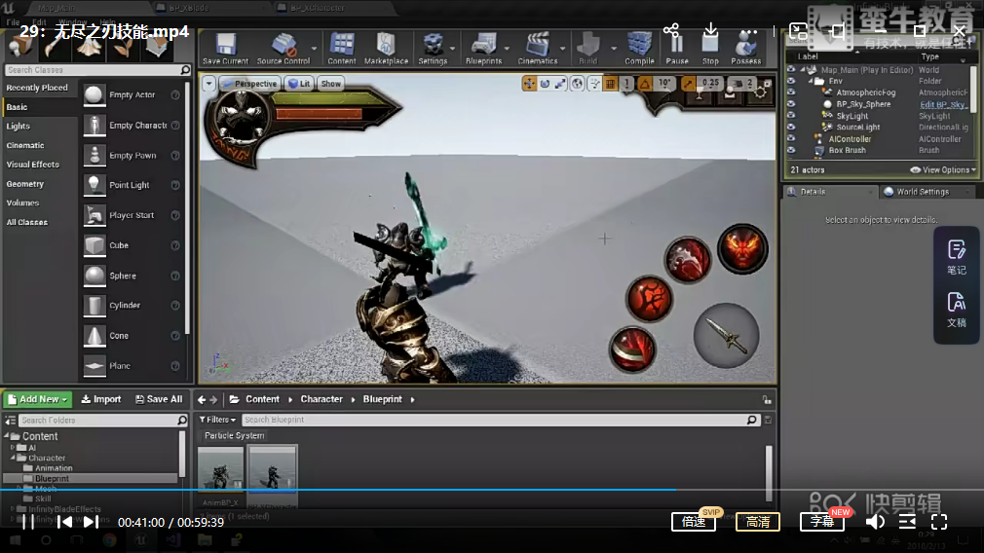Click the Compile toolbar icon
This screenshot has height=553, width=984.
point(639,49)
